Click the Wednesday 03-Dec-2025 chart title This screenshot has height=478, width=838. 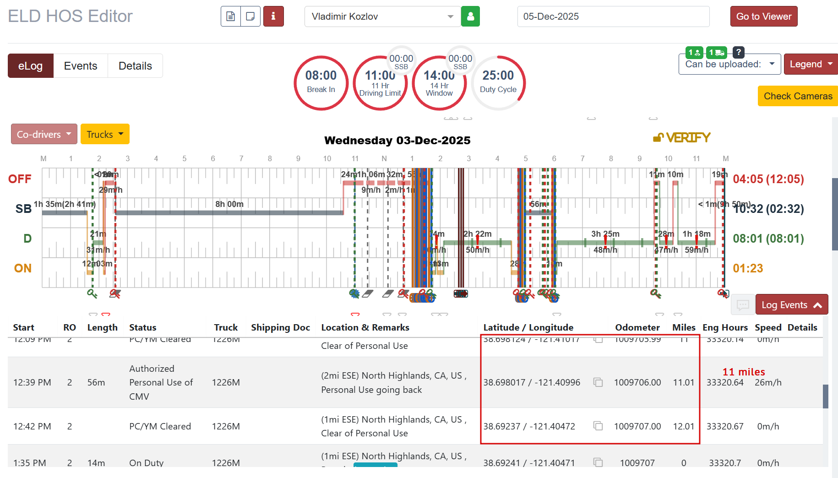(x=397, y=140)
